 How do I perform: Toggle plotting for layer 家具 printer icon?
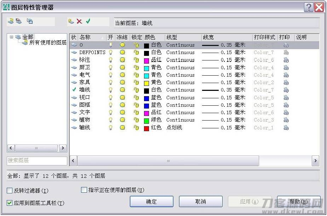coord(286,82)
